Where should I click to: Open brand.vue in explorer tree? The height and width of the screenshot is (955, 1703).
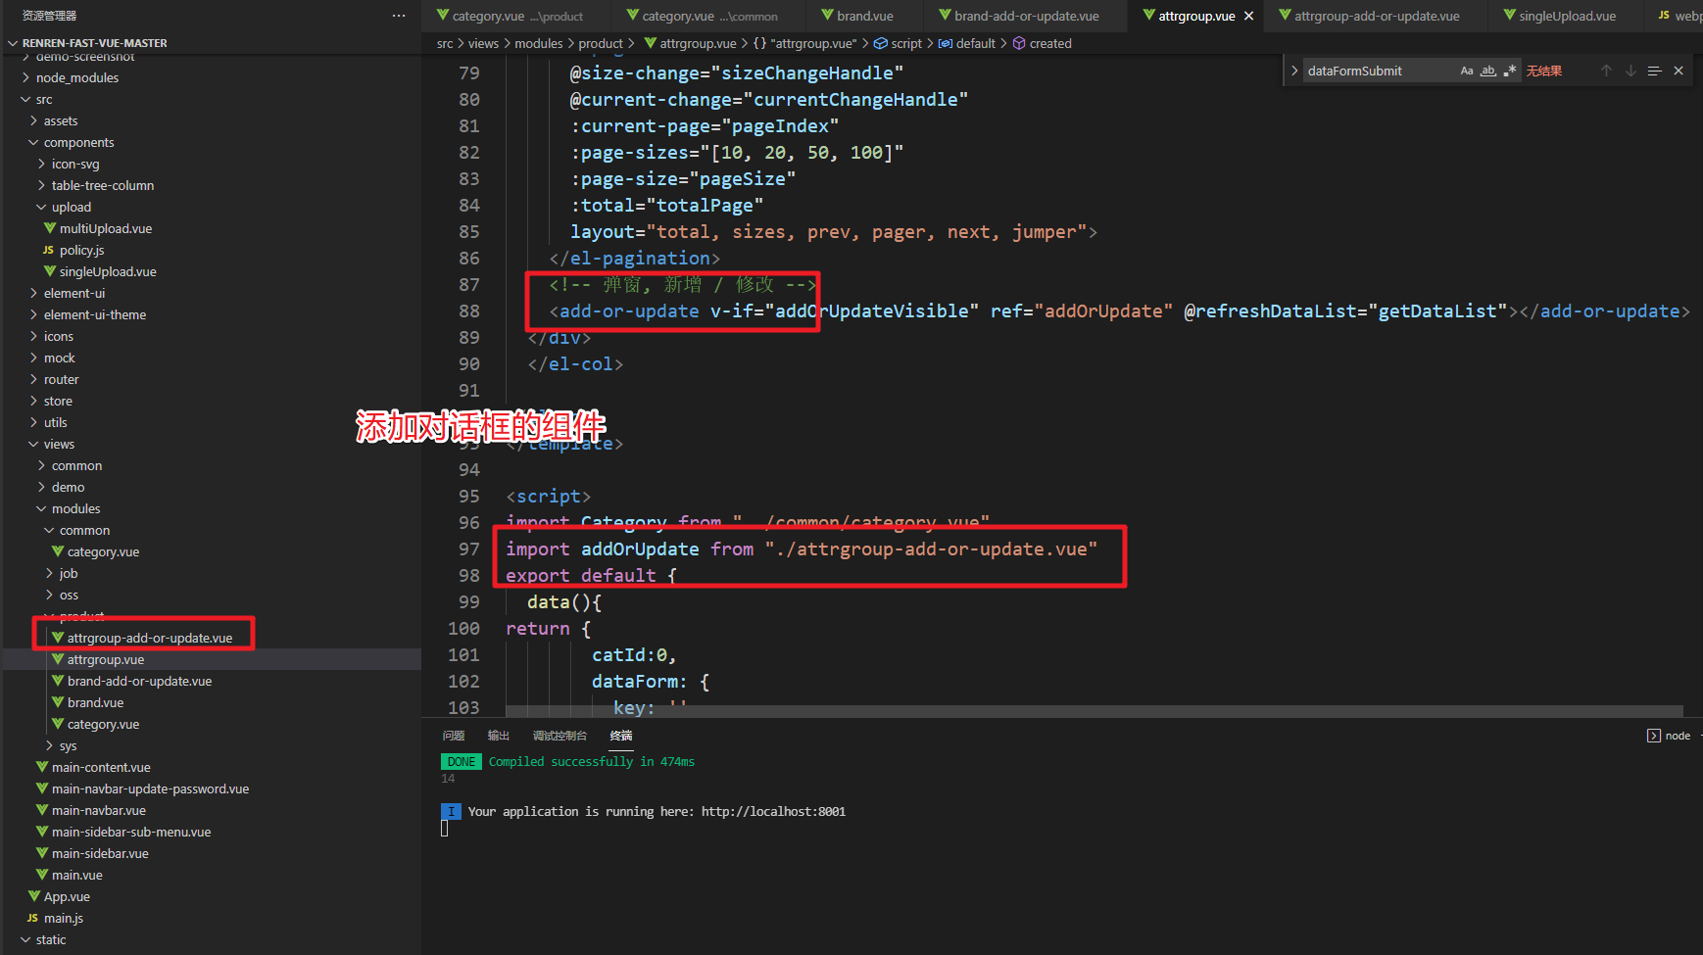pyautogui.click(x=95, y=703)
